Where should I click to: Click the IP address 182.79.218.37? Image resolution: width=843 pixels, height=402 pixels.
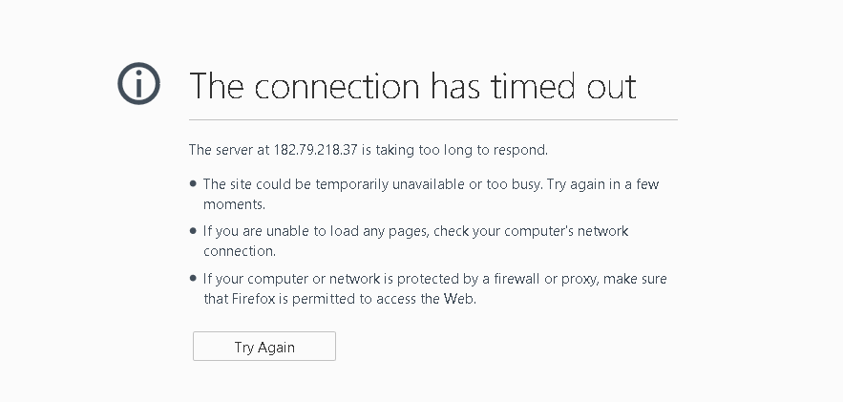[x=317, y=150]
